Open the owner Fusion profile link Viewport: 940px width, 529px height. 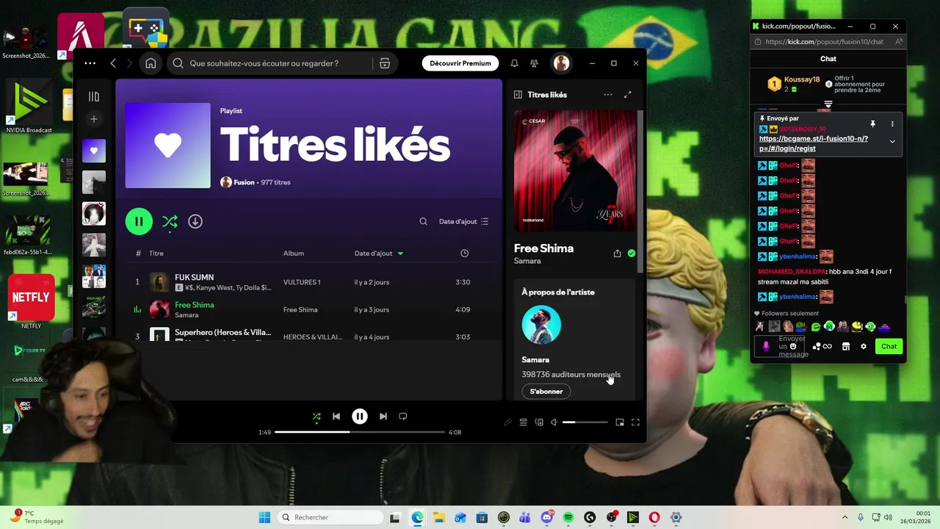244,182
